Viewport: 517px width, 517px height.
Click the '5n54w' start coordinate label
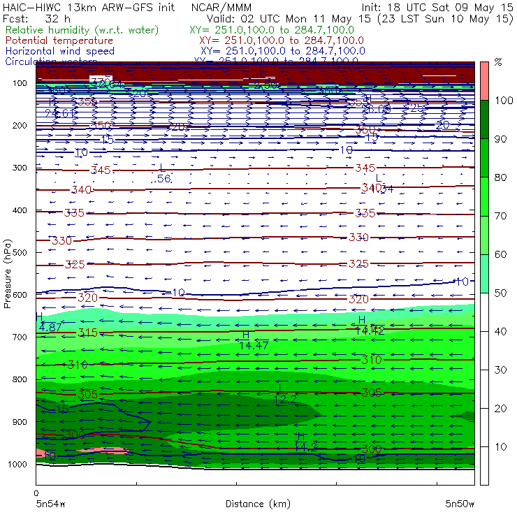51,504
